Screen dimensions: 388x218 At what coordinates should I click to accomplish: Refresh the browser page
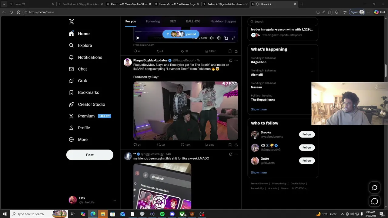pos(11,12)
